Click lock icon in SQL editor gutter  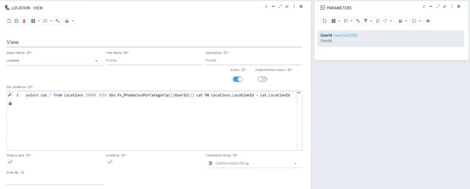[x=10, y=103]
